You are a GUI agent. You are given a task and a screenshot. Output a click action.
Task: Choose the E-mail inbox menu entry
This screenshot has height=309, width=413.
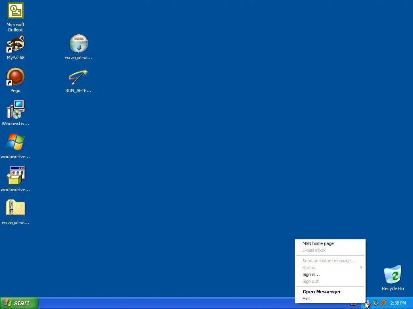pos(330,250)
